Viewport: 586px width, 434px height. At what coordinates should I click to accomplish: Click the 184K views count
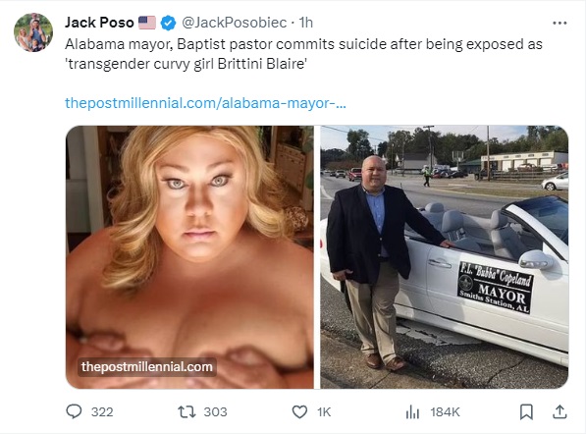point(445,412)
